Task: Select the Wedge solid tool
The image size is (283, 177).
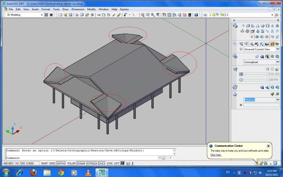Action: 253,26
